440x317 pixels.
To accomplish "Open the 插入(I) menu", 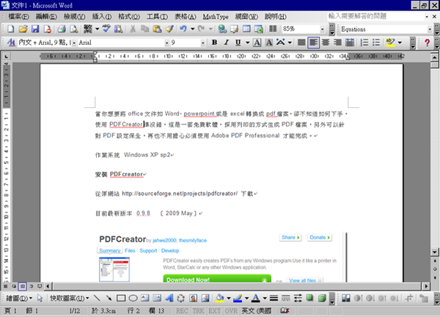I will click(x=102, y=17).
